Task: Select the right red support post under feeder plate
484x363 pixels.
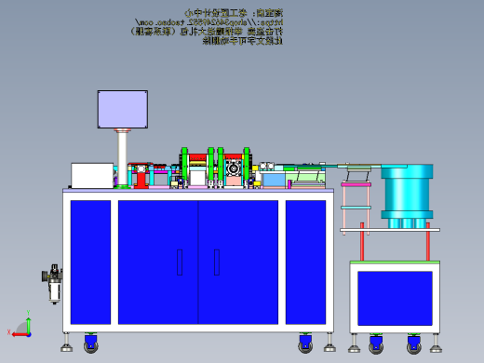Action: [428, 242]
